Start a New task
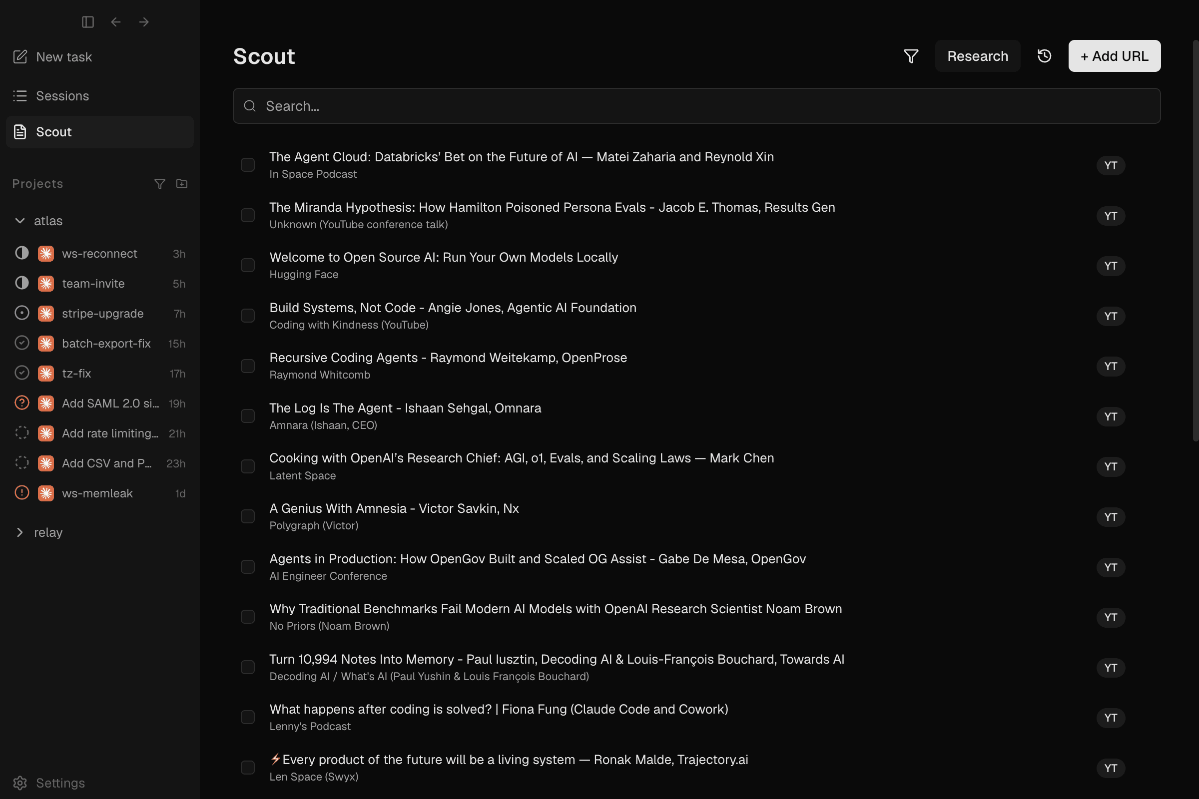The width and height of the screenshot is (1199, 799). [100, 56]
